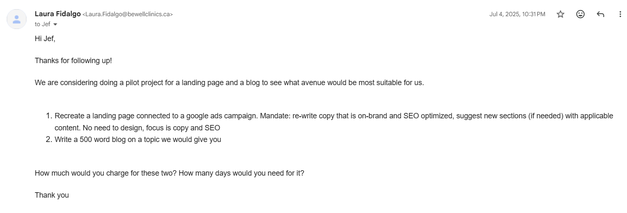
Task: Click the 'to Jef' recipient text
Action: (42, 24)
